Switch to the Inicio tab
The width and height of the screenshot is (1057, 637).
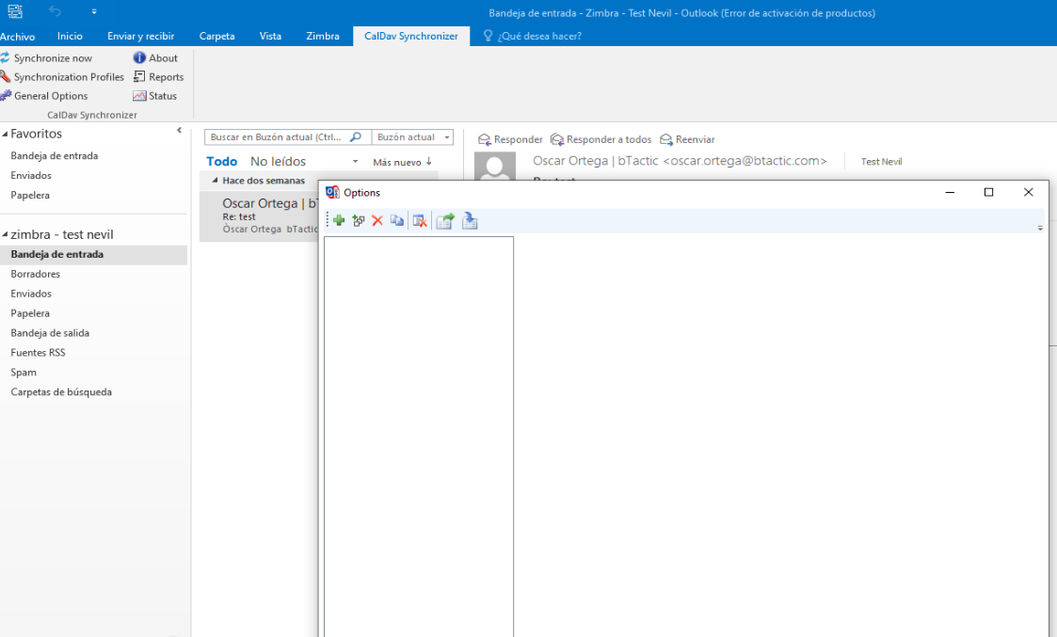70,37
